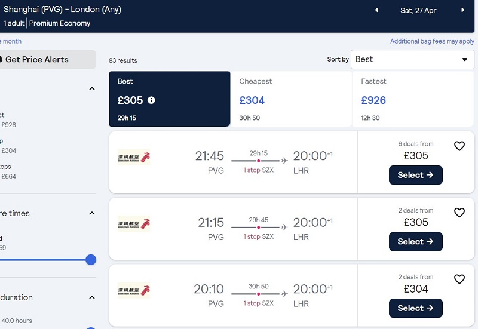Select the 20:10 flight for £304
This screenshot has width=478, height=329.
(415, 308)
